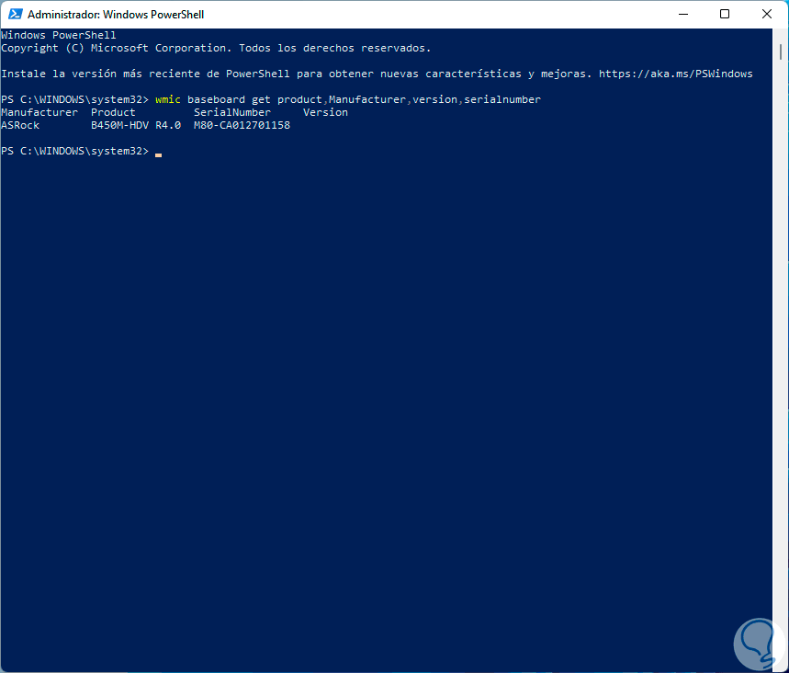Click the 'B450M-HDV R4.0' product value

tap(136, 125)
